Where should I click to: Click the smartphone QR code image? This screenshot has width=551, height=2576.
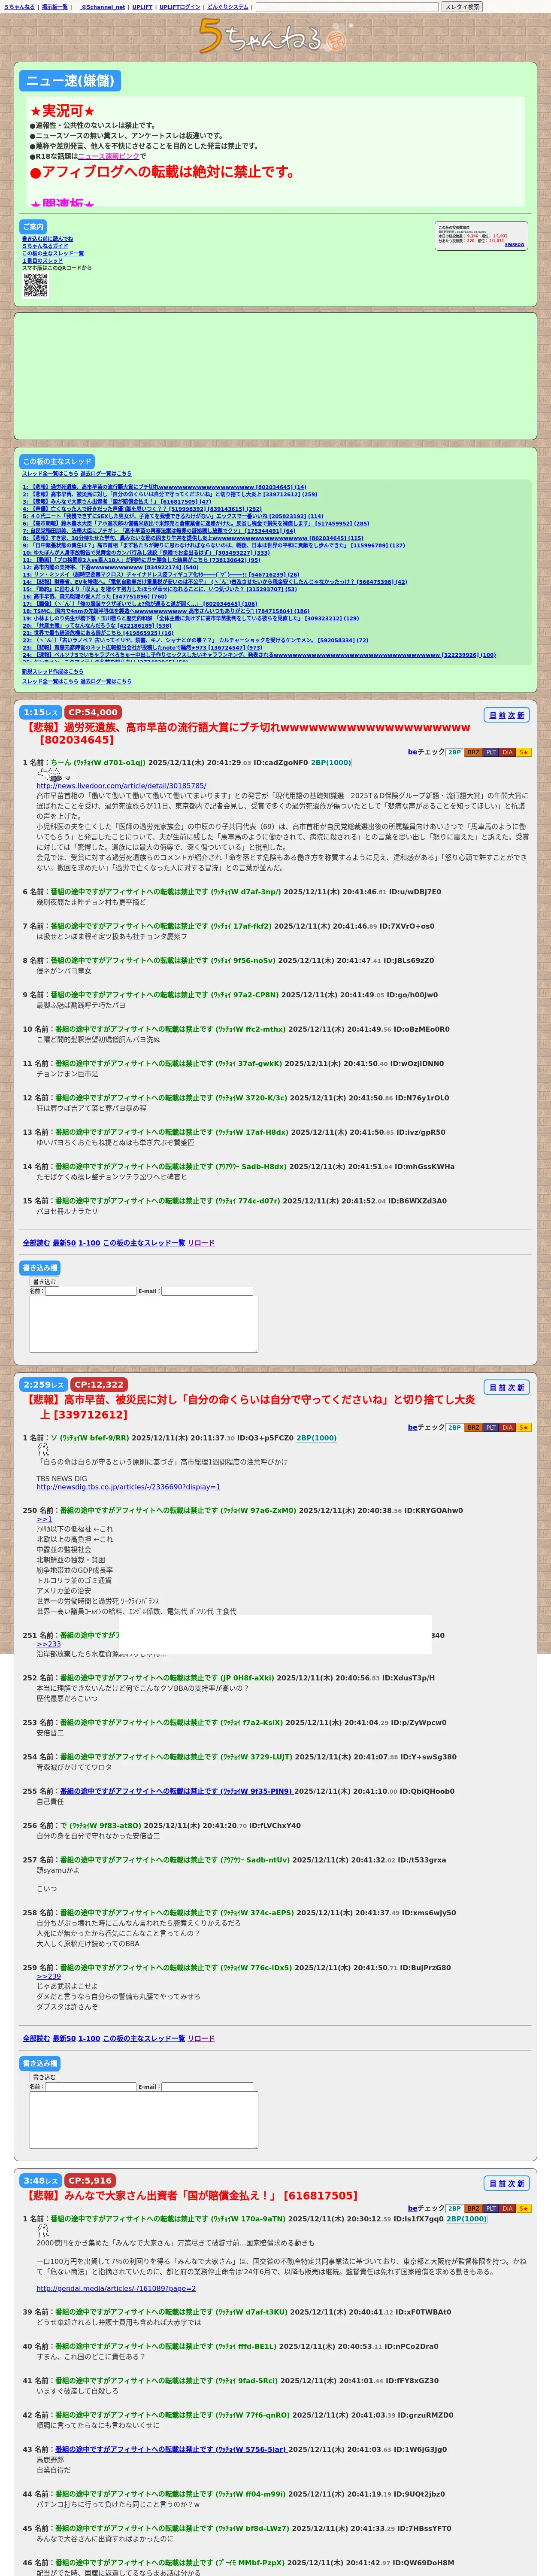click(x=35, y=285)
